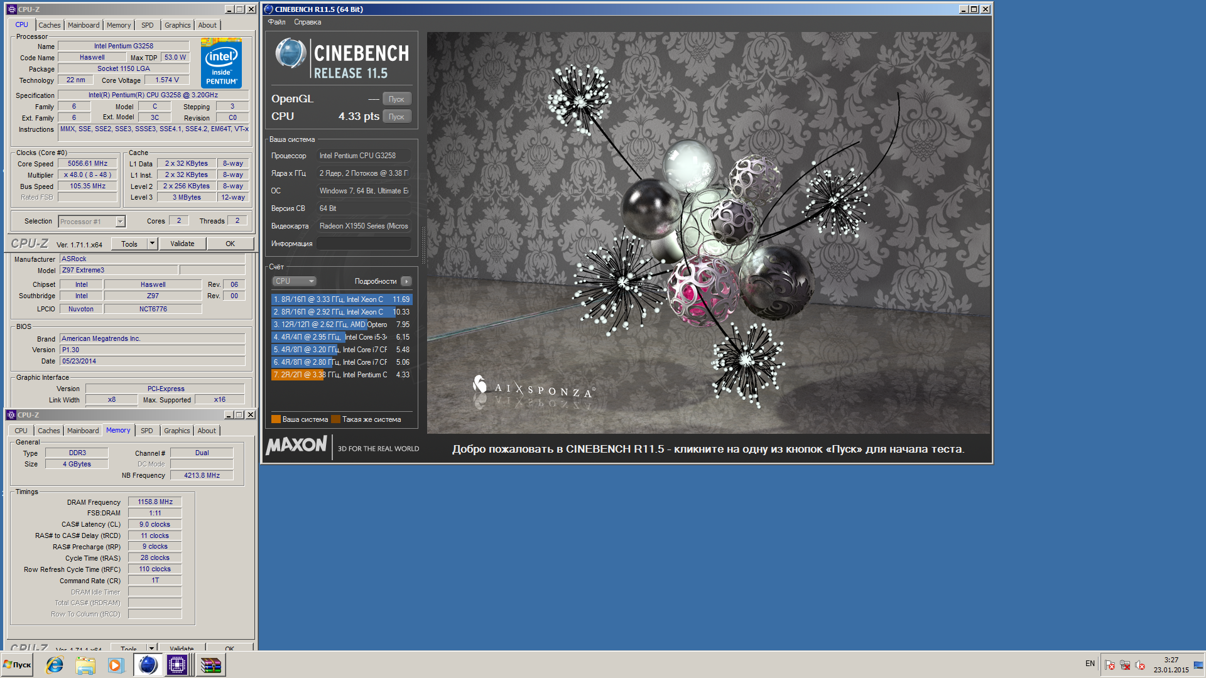1206x678 pixels.
Task: Open About tab in top CPU-Z window
Action: tap(207, 25)
